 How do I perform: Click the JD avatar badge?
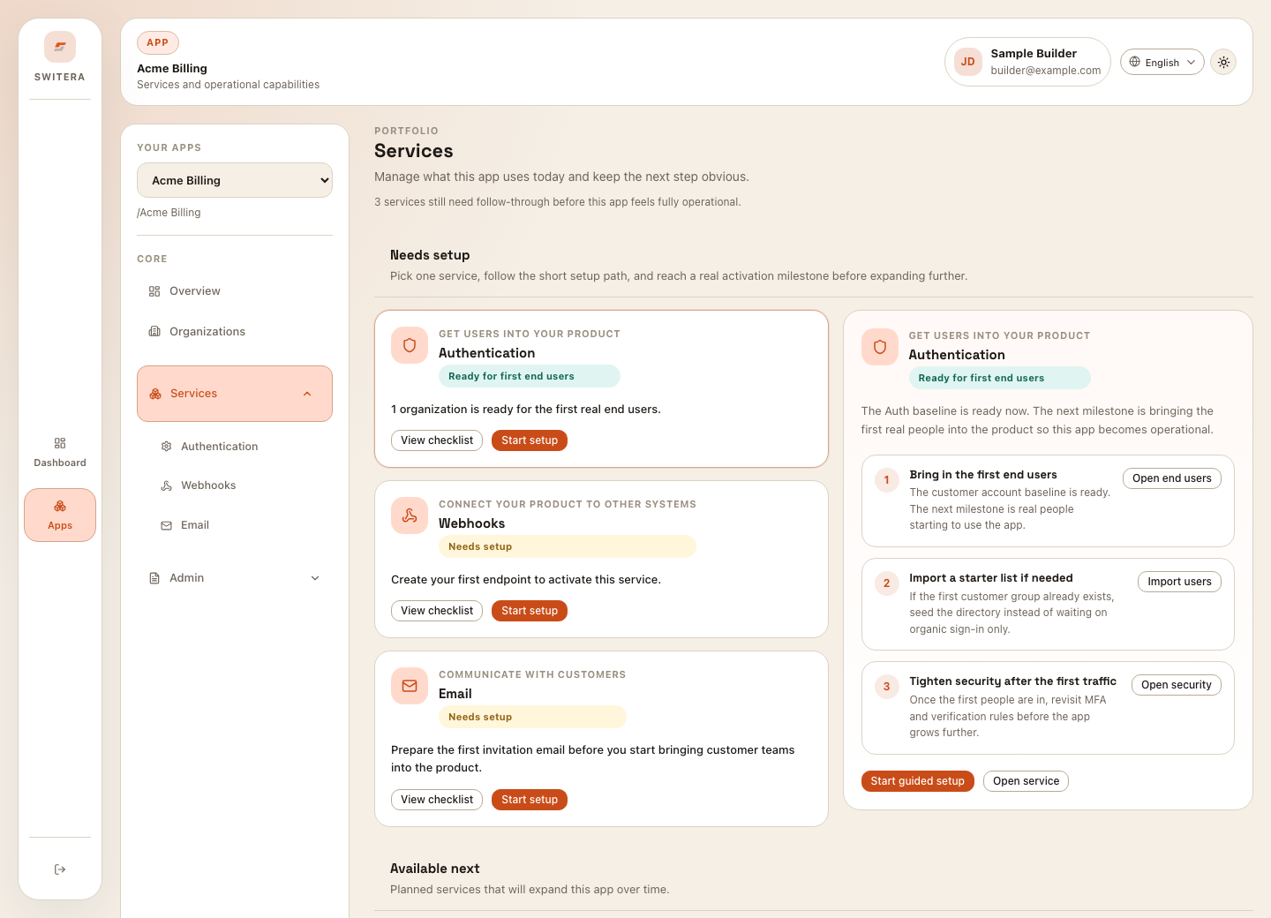click(x=968, y=62)
